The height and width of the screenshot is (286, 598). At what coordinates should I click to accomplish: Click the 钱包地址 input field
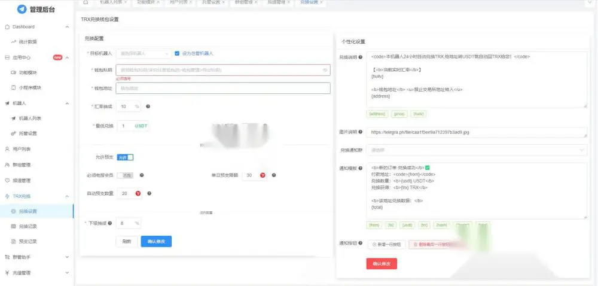[x=223, y=88]
